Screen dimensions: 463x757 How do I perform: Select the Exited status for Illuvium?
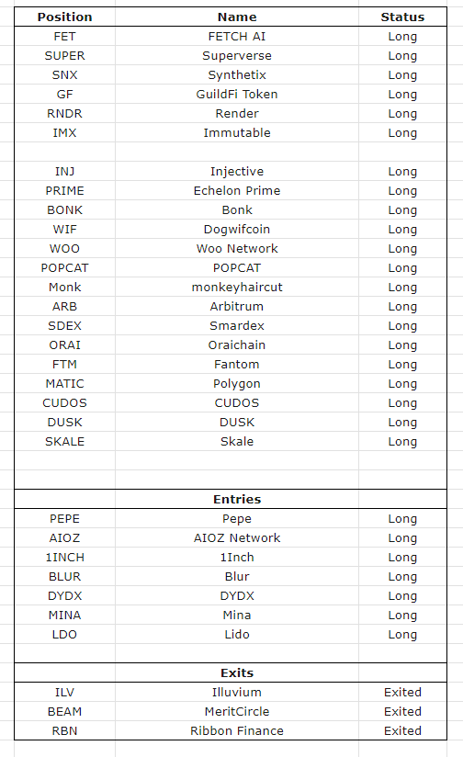tap(402, 693)
